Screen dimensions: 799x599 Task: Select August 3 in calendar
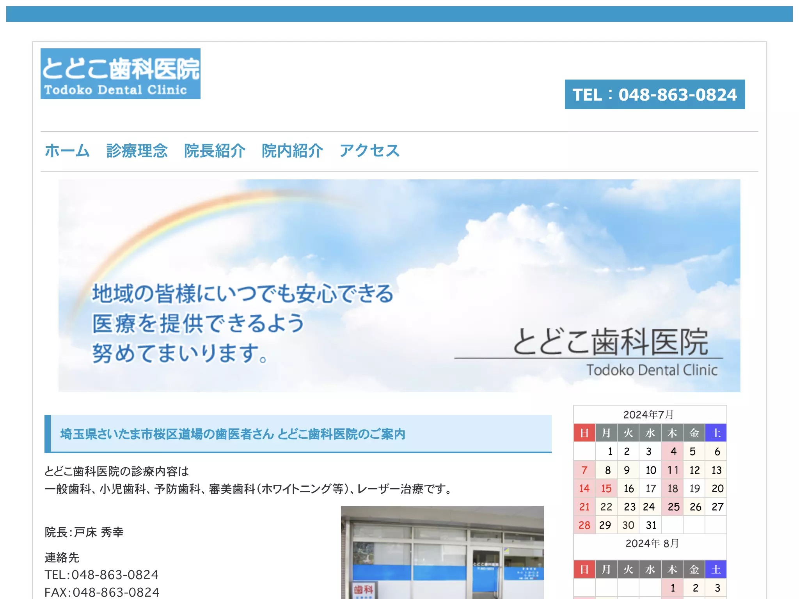point(716,588)
